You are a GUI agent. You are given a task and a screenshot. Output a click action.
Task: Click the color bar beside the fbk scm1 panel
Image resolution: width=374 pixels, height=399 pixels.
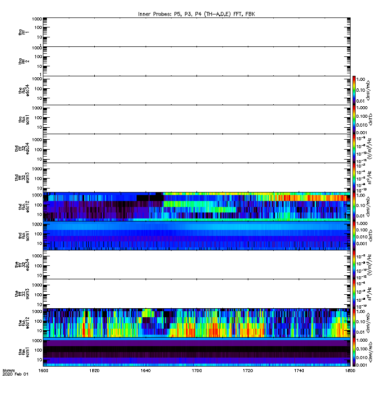click(354, 352)
